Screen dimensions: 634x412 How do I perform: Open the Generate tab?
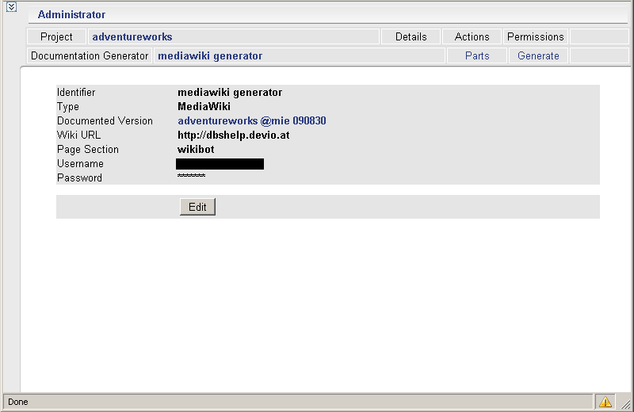[538, 55]
